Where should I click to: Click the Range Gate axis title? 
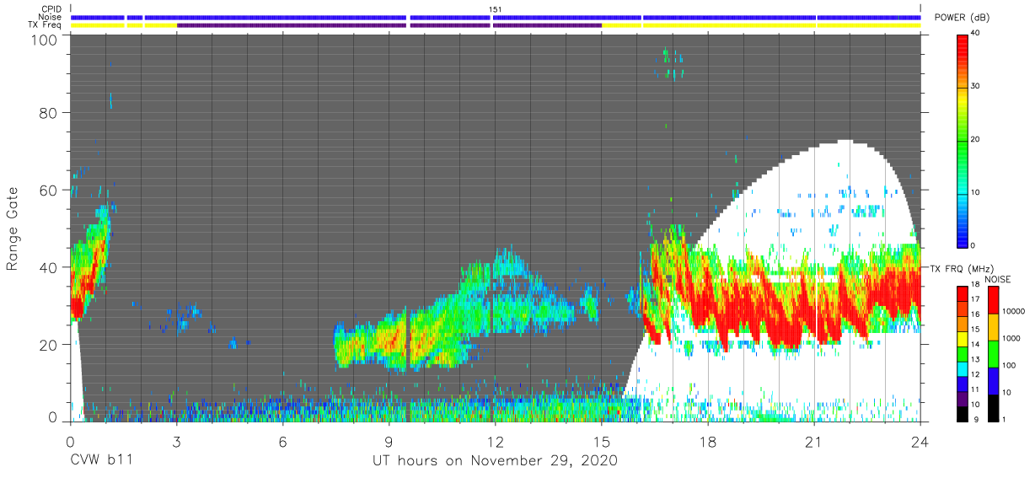coord(13,228)
